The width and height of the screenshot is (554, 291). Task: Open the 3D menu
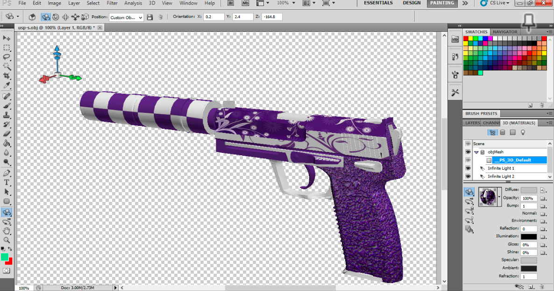click(x=152, y=3)
